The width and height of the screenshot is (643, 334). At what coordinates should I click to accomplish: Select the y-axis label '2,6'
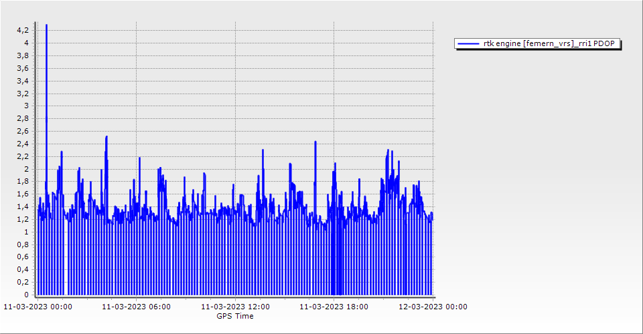point(22,131)
